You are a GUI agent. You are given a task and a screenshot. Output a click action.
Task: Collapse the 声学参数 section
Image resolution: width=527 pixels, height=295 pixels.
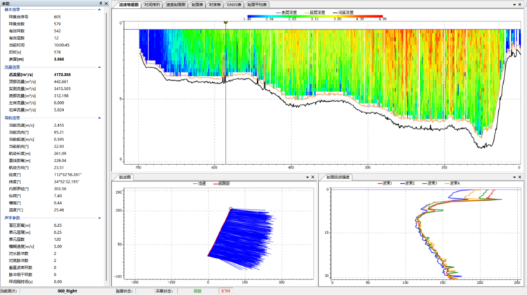[x=99, y=218]
